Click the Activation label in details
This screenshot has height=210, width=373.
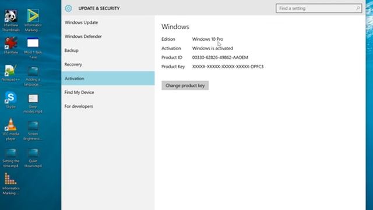(x=171, y=48)
